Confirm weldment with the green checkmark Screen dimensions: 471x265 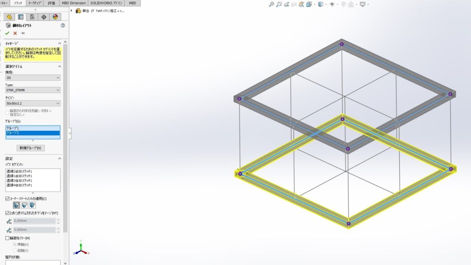pos(7,33)
